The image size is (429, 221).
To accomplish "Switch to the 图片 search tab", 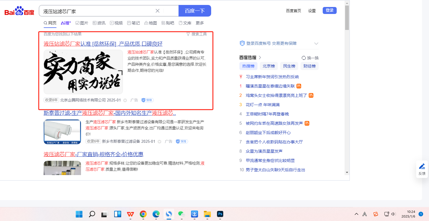I will coord(82,23).
